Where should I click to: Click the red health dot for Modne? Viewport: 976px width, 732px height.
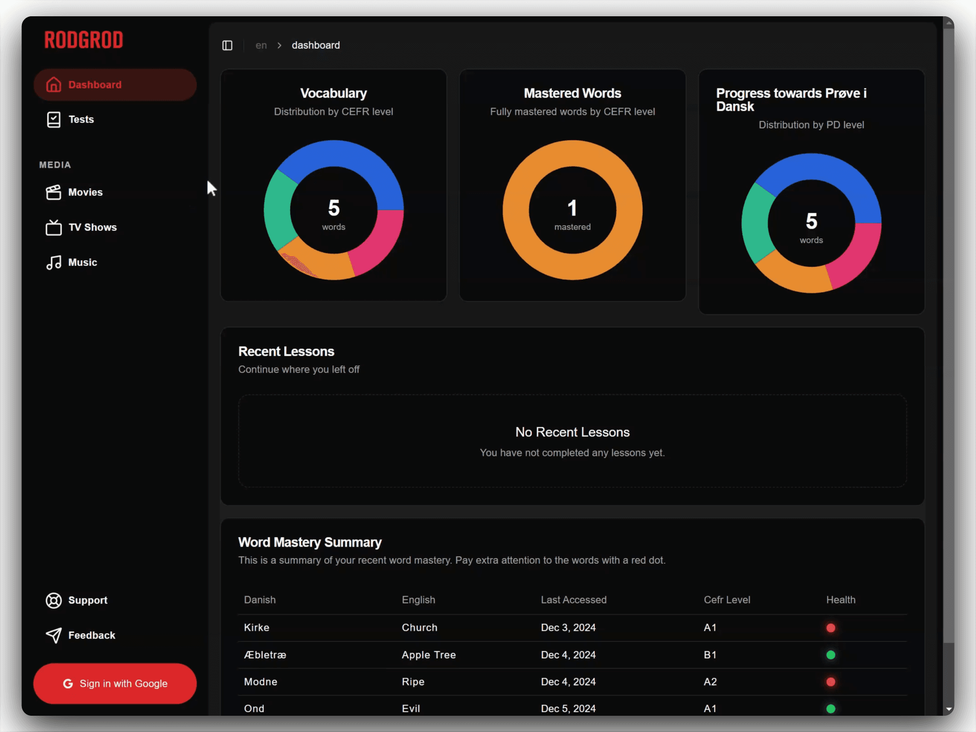(x=831, y=682)
